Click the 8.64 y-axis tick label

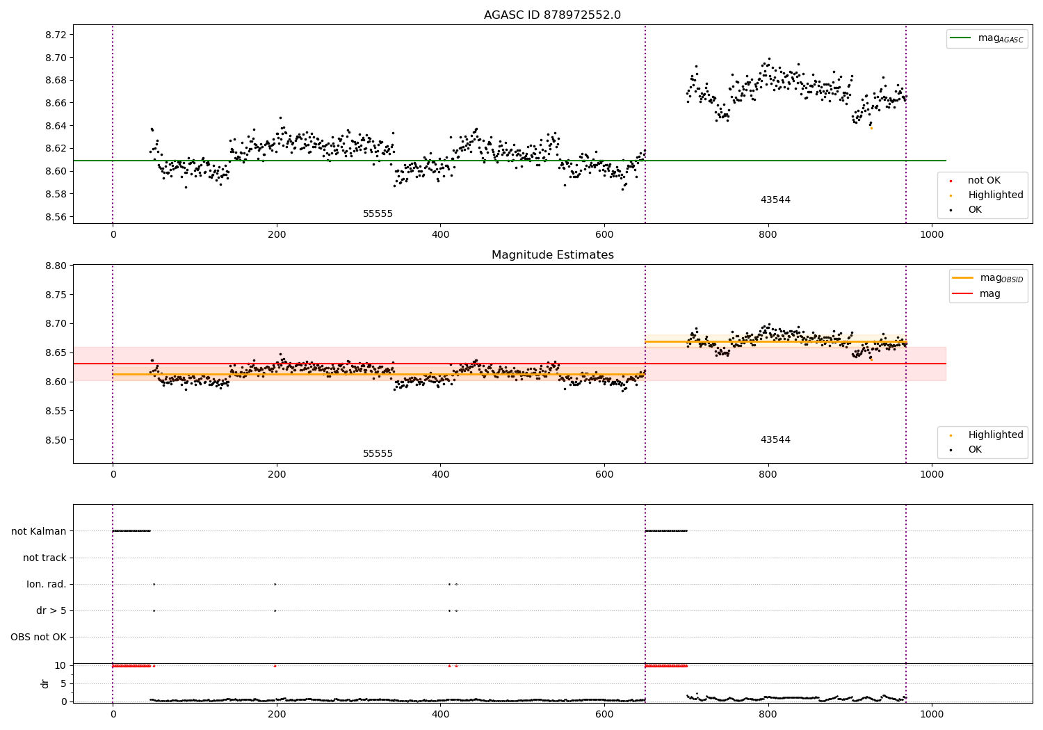55,126
